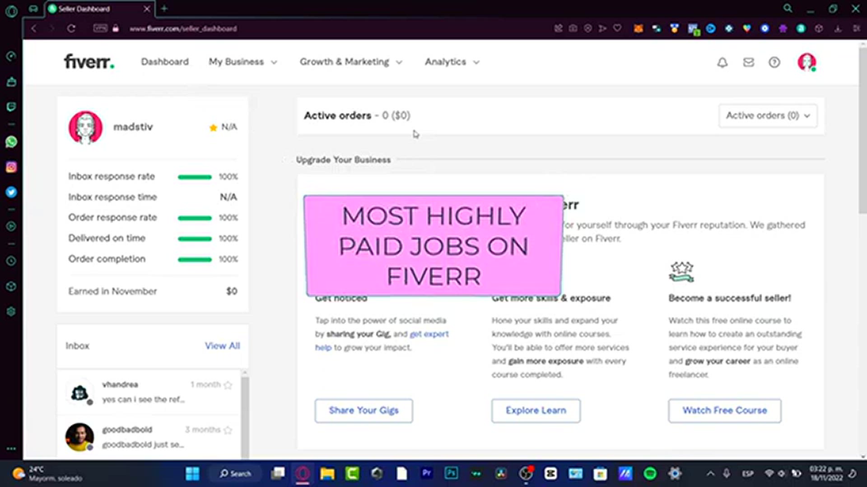
Task: Open the Fiverr help question-mark icon
Action: pyautogui.click(x=774, y=62)
